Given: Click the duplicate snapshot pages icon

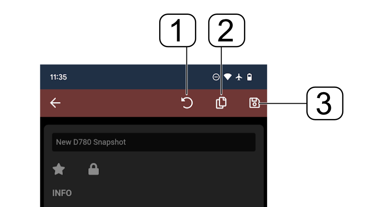Looking at the screenshot, I should [221, 103].
